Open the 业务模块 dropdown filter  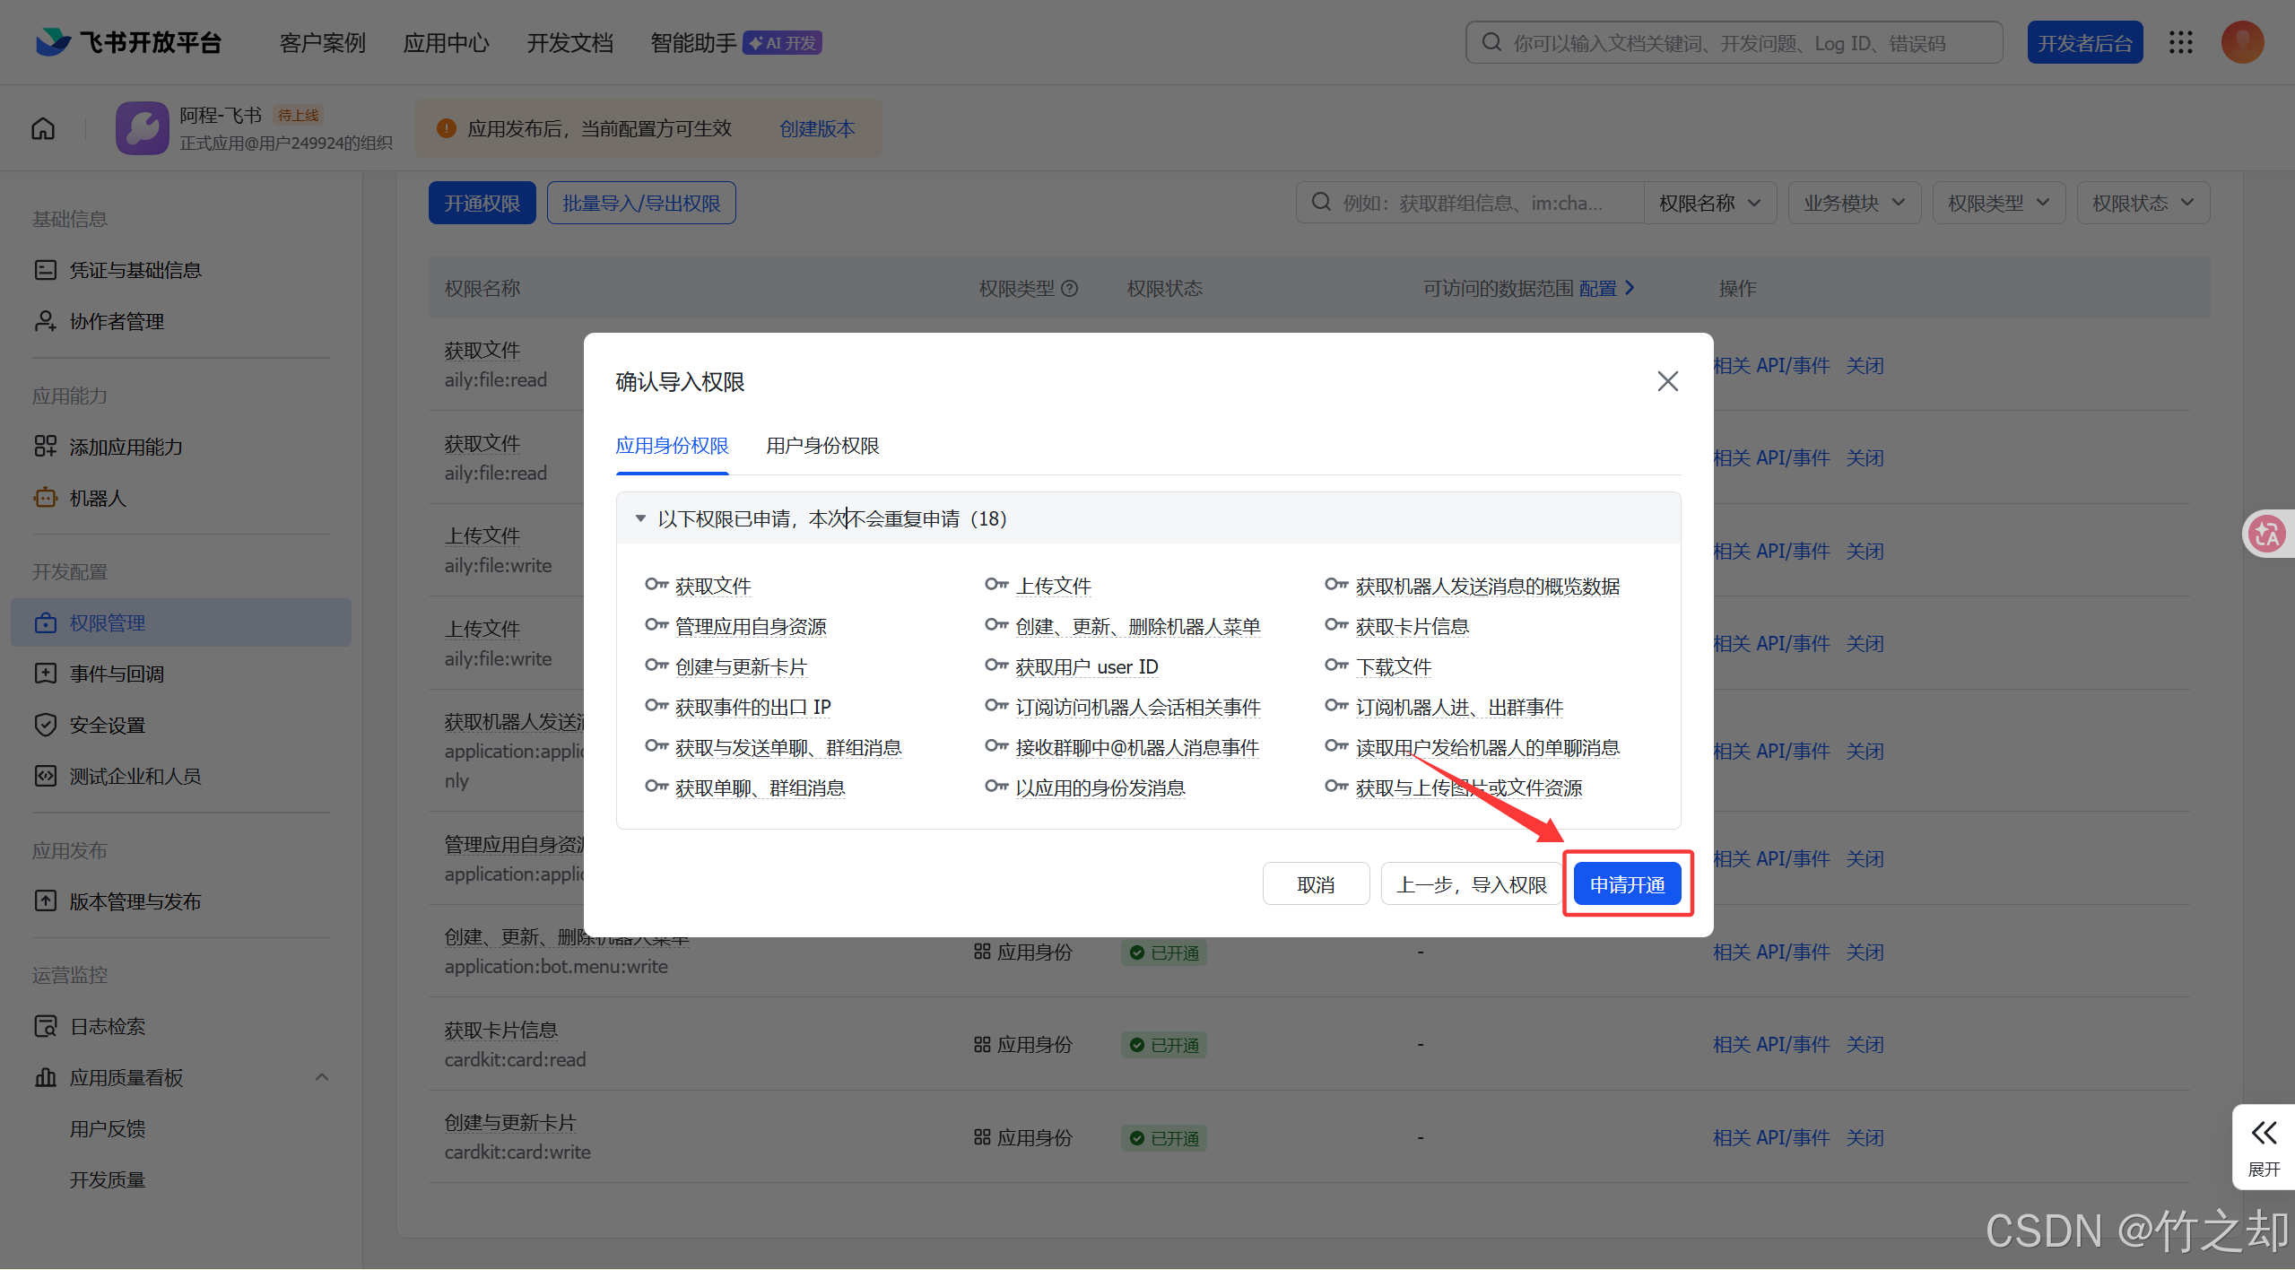point(1854,203)
